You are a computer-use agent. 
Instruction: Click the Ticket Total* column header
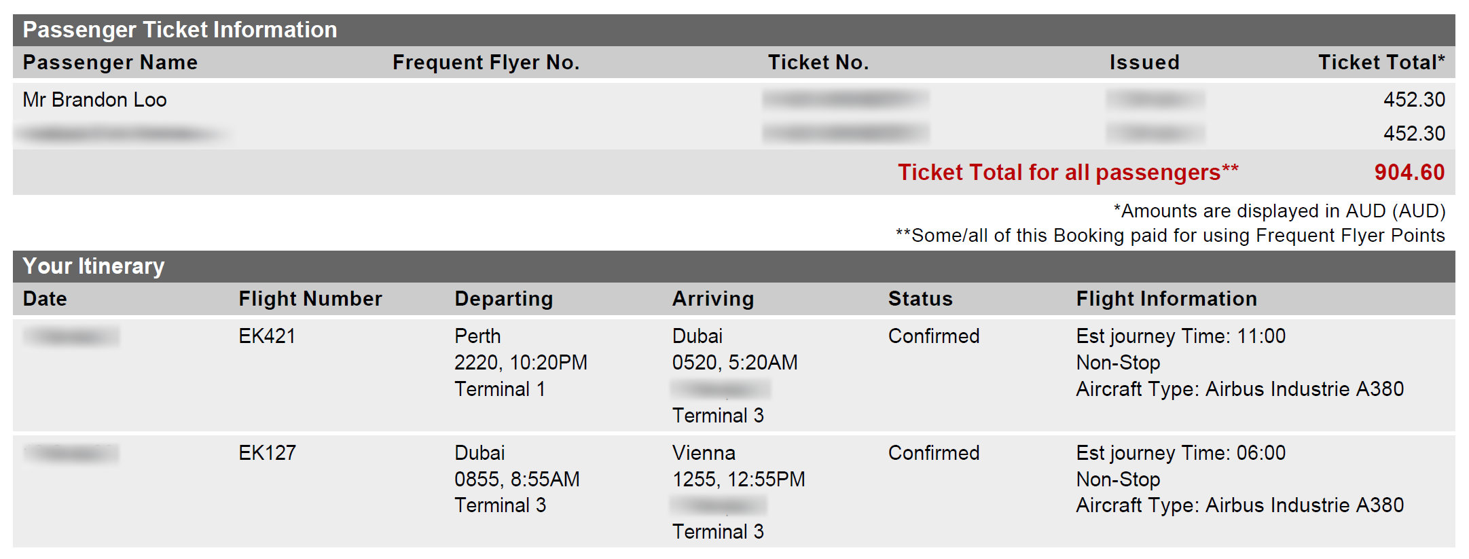click(x=1381, y=62)
